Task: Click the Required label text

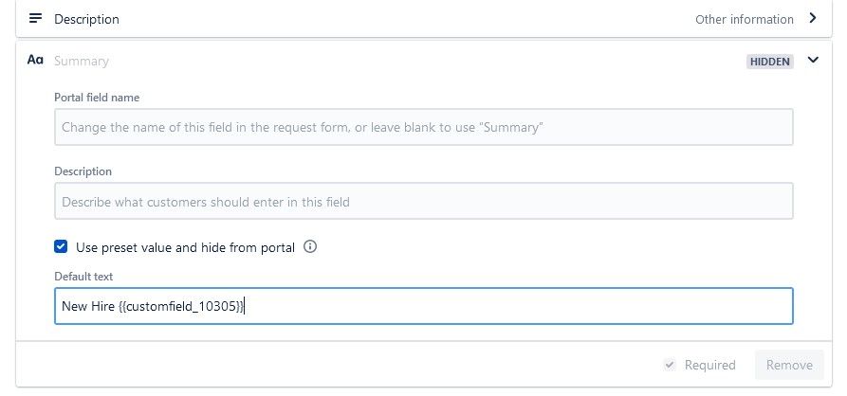Action: click(x=709, y=366)
